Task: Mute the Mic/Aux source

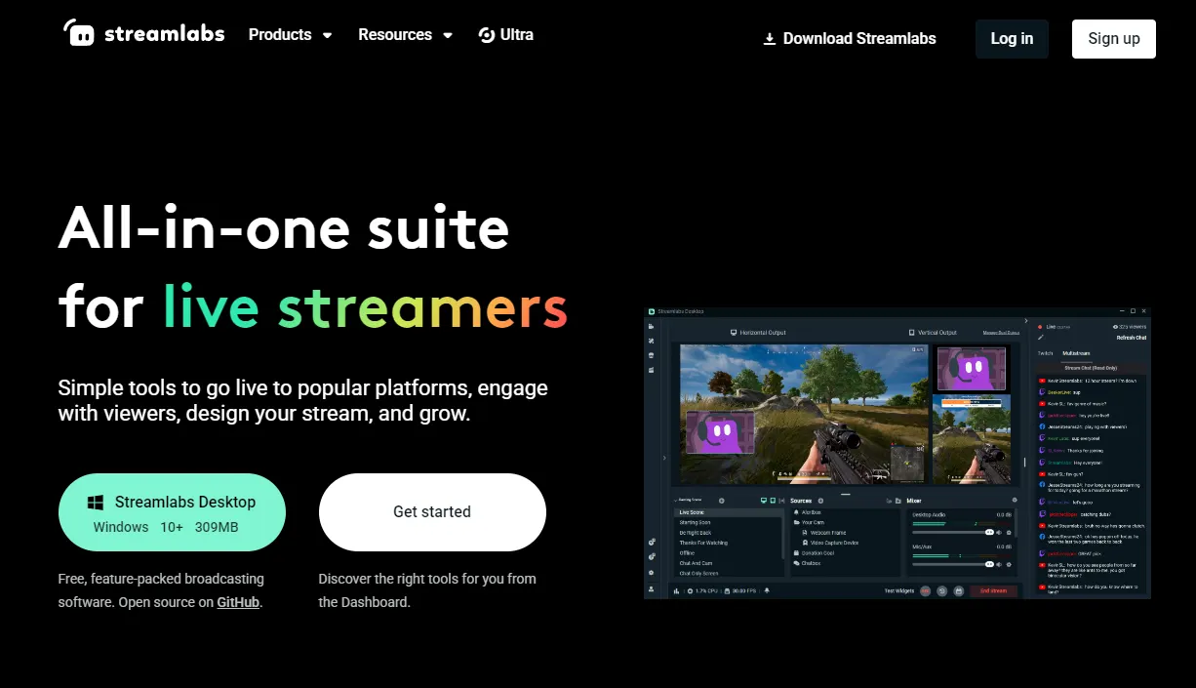Action: tap(999, 564)
